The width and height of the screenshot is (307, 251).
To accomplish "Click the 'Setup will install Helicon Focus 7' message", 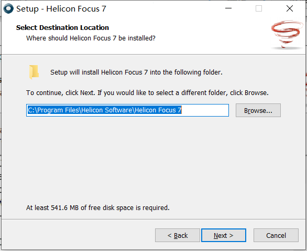I will click(x=136, y=72).
